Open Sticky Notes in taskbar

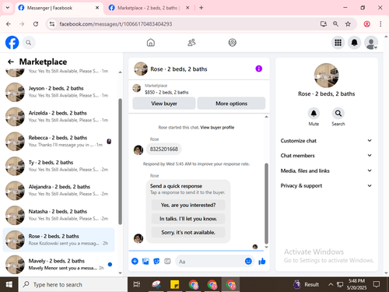(174, 284)
